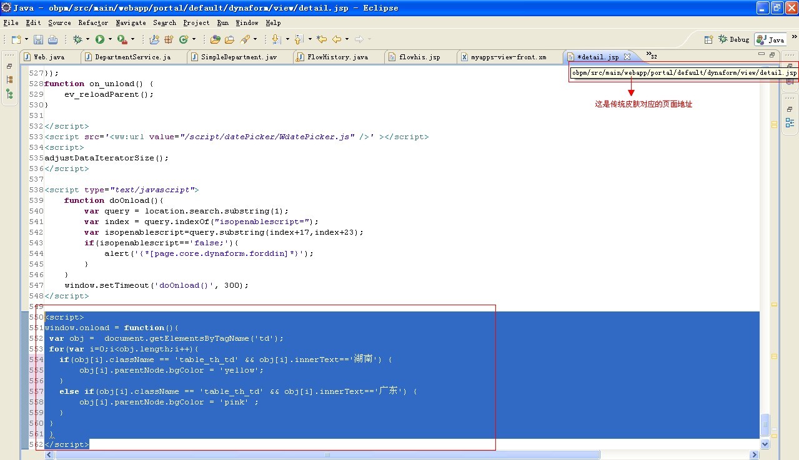Open the Help menu
Screen dimensions: 799x460
273,23
